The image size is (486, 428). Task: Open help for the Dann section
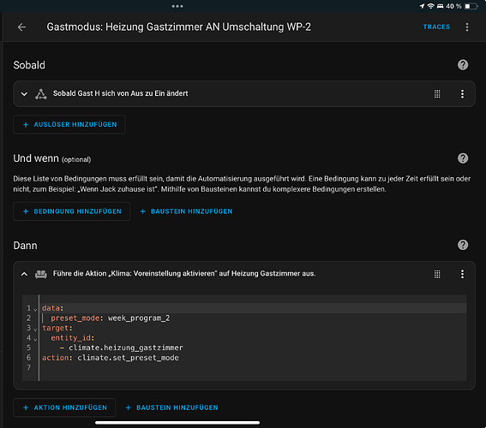point(463,245)
